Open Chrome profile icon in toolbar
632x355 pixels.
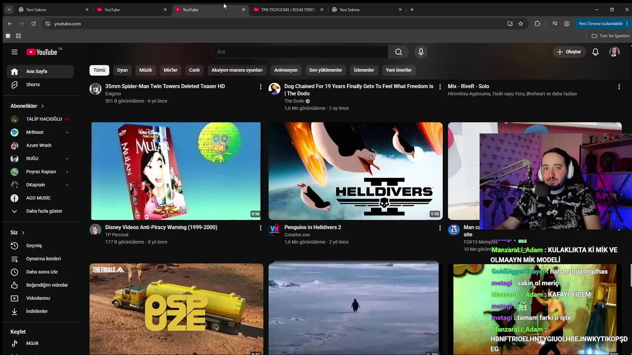tap(567, 24)
